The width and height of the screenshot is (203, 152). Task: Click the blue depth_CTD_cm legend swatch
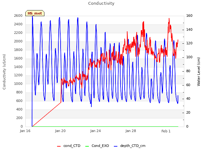click(x=115, y=146)
